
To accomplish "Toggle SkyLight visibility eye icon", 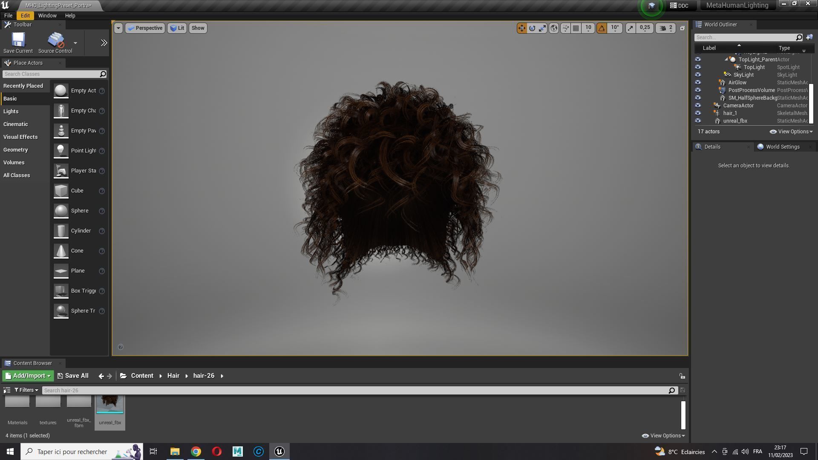I will 698,75.
